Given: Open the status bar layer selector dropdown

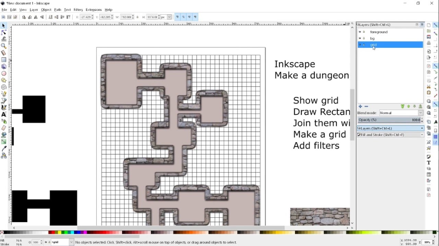Looking at the screenshot, I should coord(71,242).
